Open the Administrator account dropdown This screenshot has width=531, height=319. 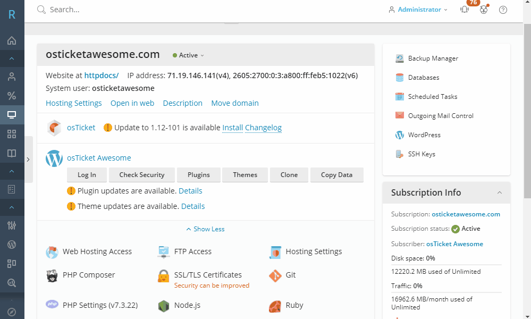point(418,10)
